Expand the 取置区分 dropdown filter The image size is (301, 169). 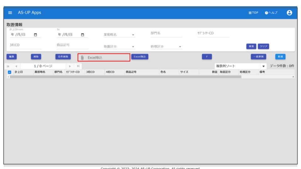[x=133, y=47]
